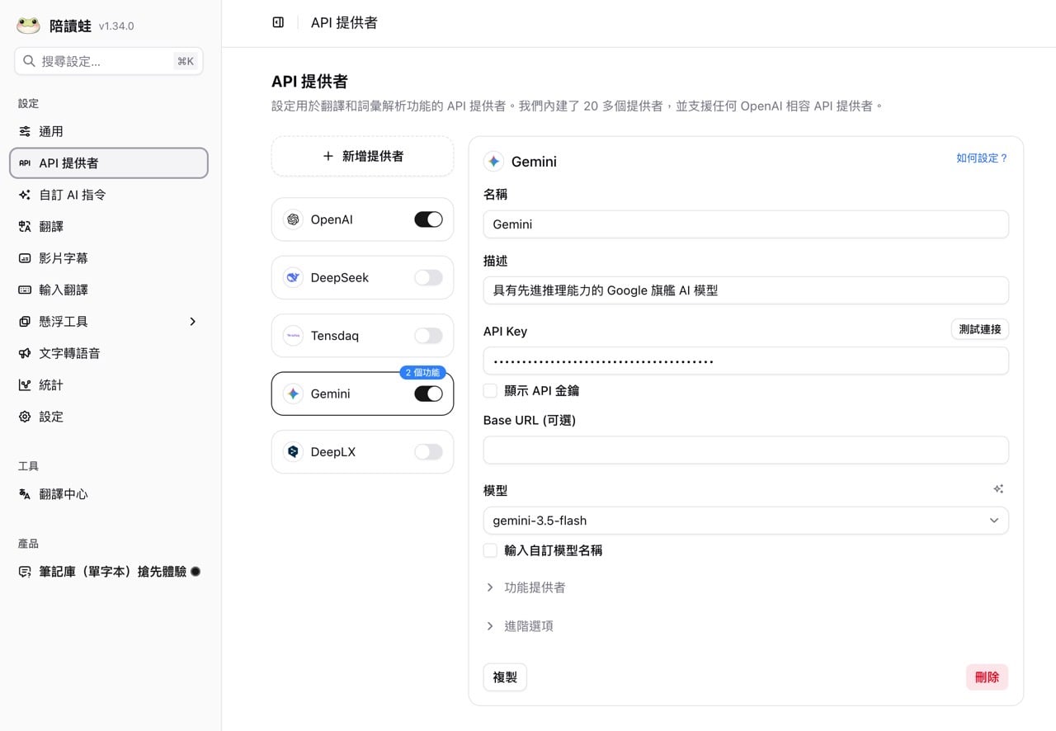1056x731 pixels.
Task: Click the 2 個功能 badge
Action: 422,372
